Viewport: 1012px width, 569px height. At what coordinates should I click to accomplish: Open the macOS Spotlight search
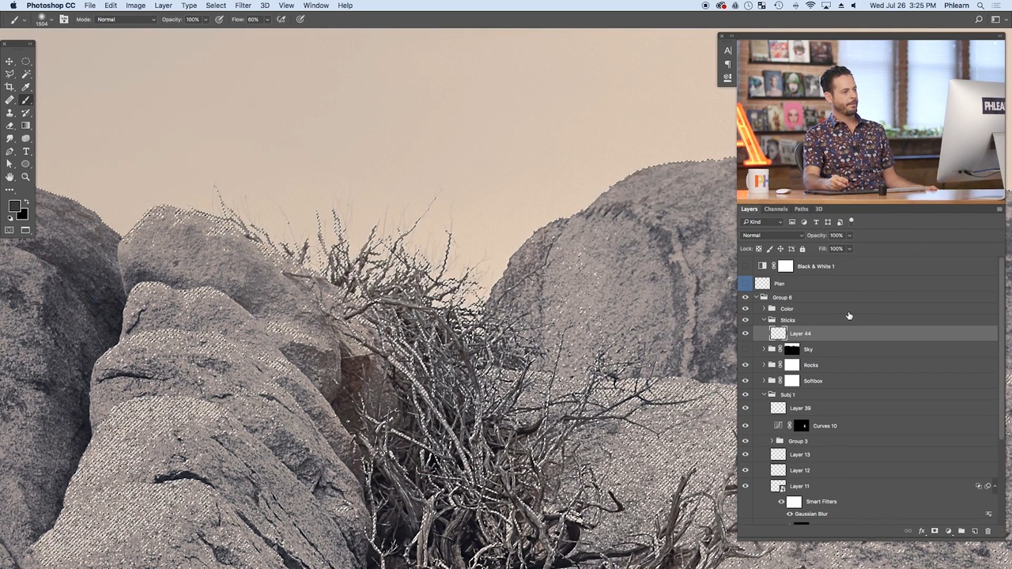point(980,6)
